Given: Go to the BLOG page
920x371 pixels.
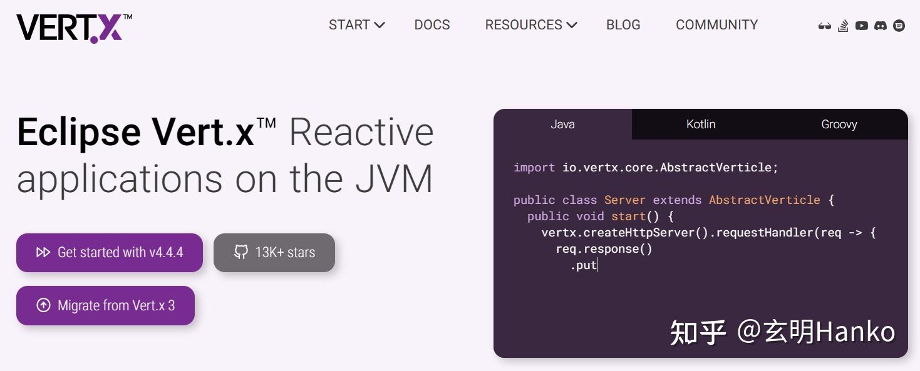Looking at the screenshot, I should point(623,25).
